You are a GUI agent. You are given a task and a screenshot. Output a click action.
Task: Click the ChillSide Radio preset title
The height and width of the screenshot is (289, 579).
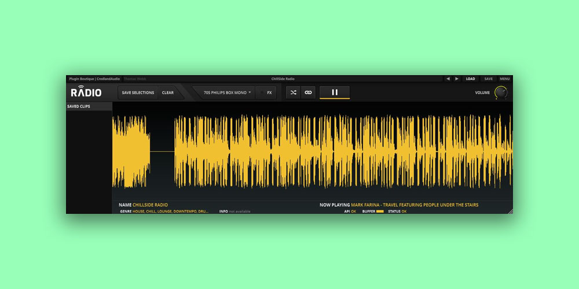click(x=283, y=79)
